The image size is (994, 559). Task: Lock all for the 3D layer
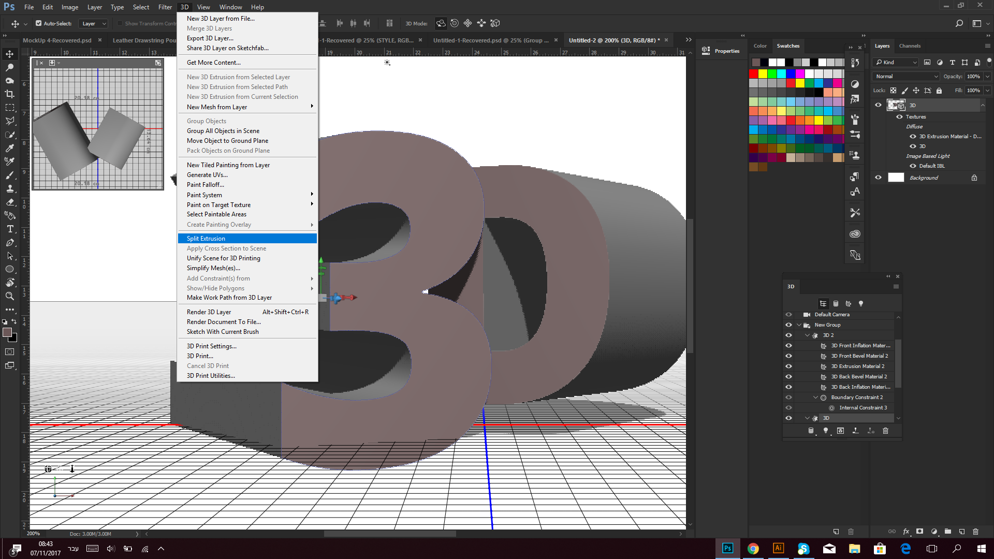[x=939, y=91]
